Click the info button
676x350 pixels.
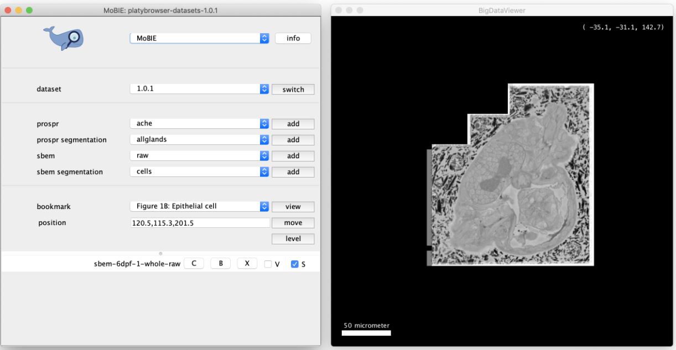pyautogui.click(x=293, y=38)
